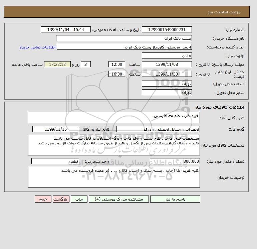
Task: Click the مهلت ارسال پاسخ label
Action: [228, 65]
